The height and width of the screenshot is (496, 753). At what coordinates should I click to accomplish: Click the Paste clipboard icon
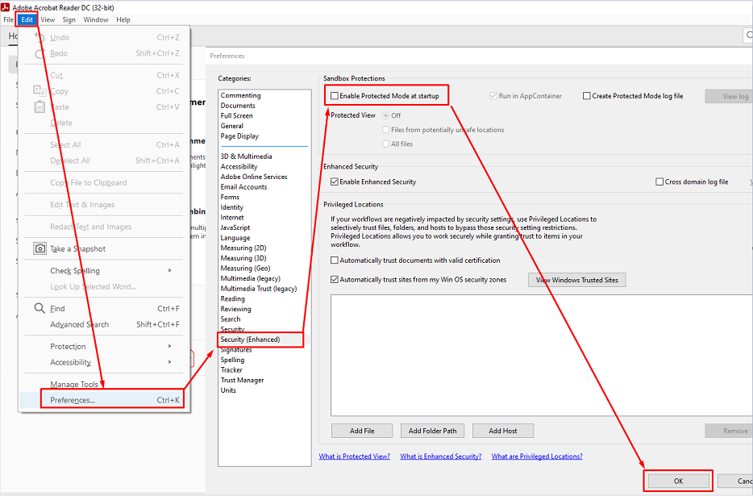40,106
